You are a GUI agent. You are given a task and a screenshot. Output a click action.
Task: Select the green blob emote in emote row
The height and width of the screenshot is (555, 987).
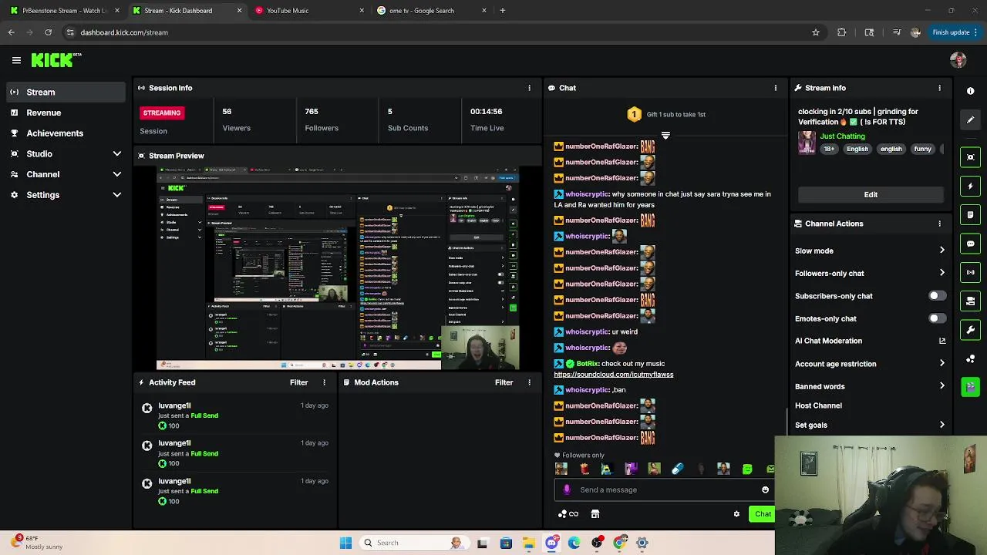pyautogui.click(x=746, y=469)
